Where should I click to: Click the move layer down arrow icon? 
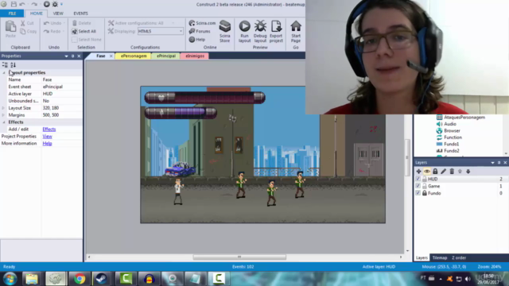click(x=468, y=172)
